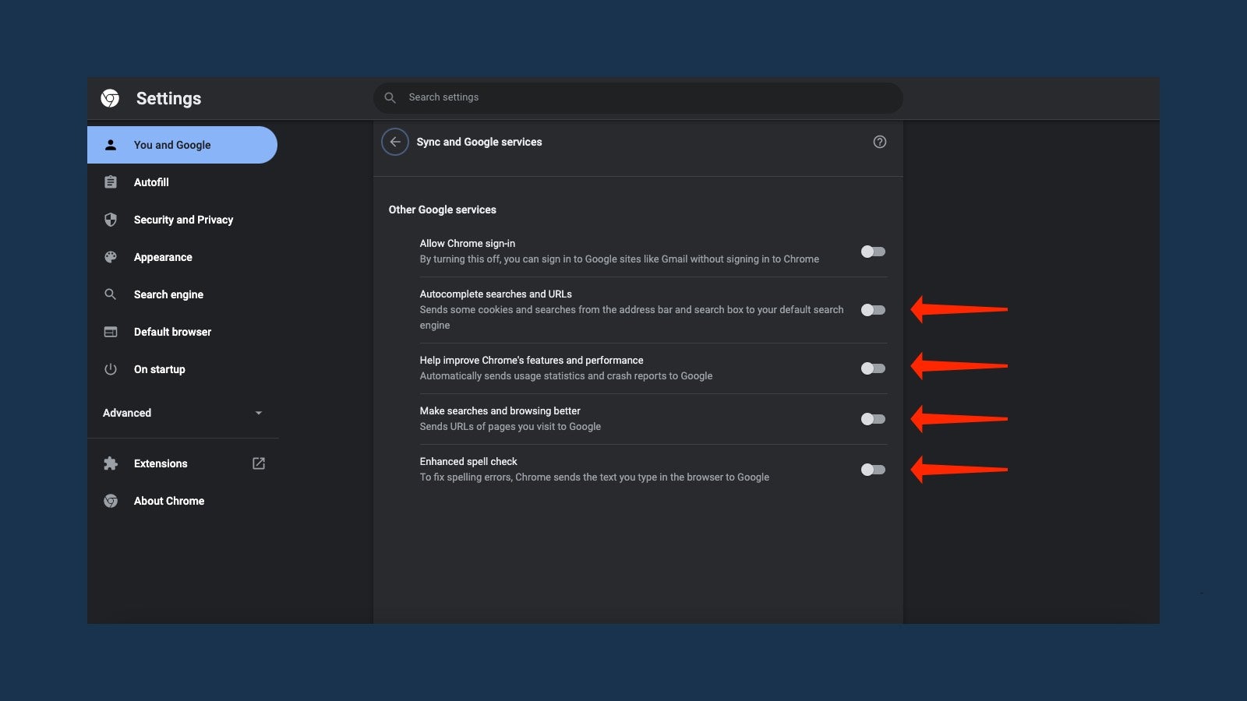The width and height of the screenshot is (1247, 701).
Task: Click Help improve Chrome's features label text
Action: click(532, 360)
